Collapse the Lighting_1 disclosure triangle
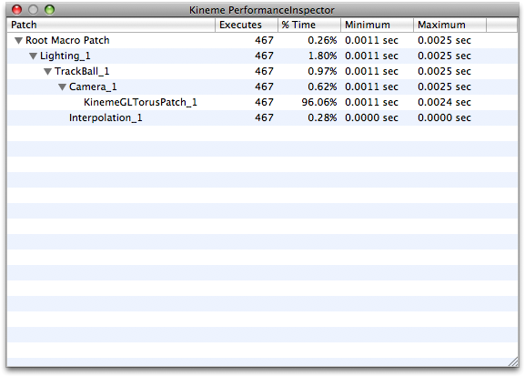The image size is (525, 377). click(33, 56)
